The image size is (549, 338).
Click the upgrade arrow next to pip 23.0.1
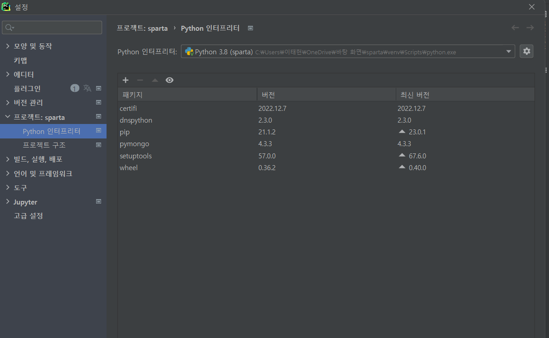pyautogui.click(x=402, y=132)
